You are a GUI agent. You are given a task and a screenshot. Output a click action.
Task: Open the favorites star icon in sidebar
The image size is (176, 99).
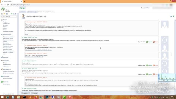pos(4,14)
